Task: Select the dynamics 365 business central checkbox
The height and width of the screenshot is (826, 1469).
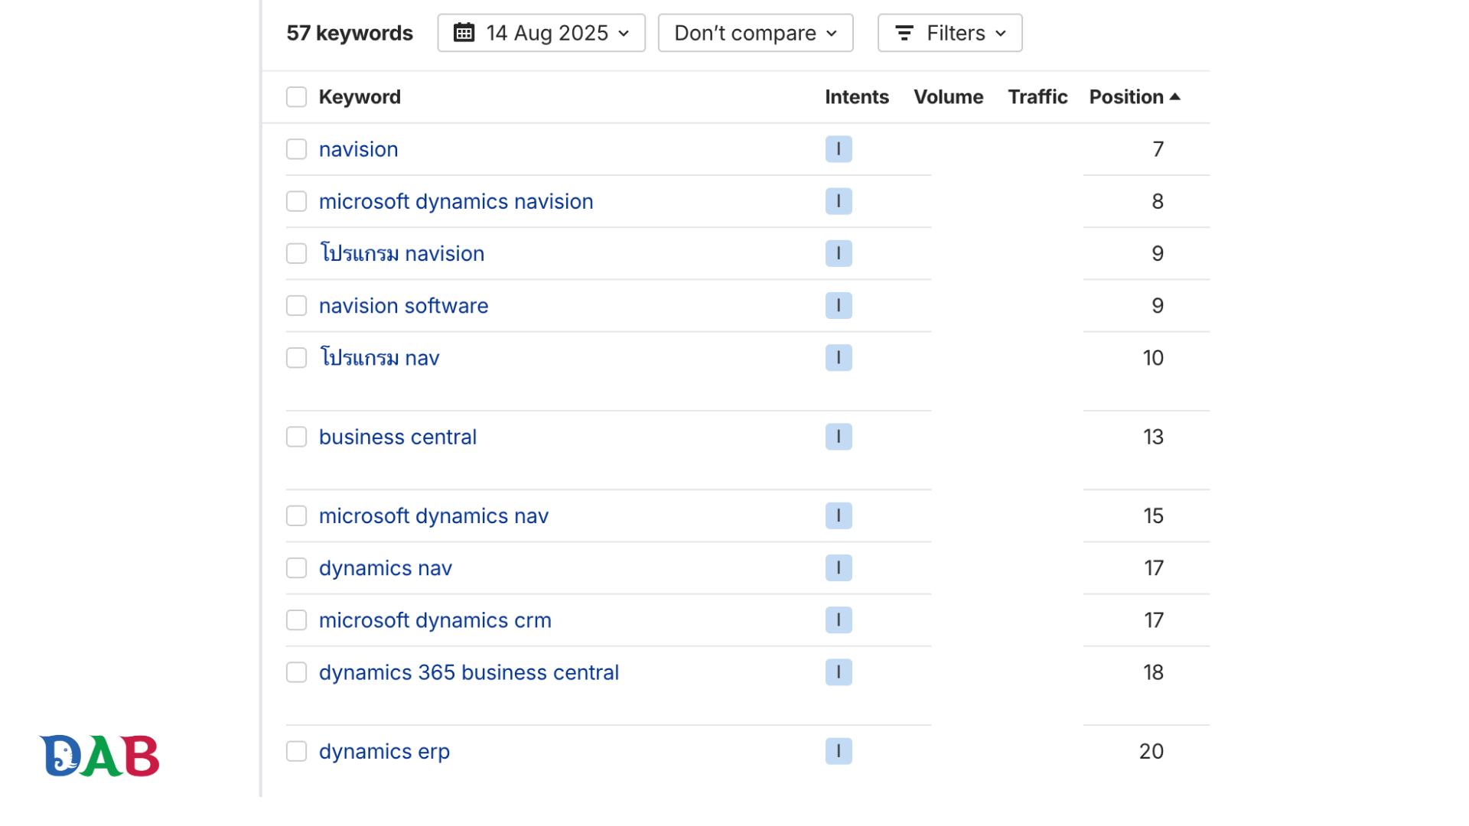Action: [296, 672]
